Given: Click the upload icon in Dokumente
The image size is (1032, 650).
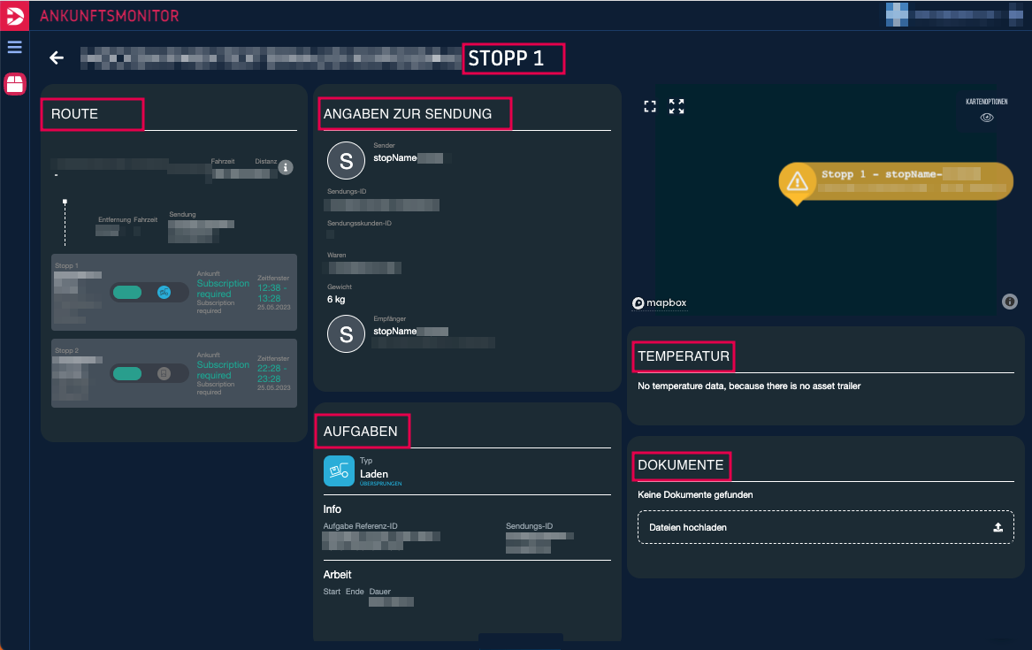Looking at the screenshot, I should point(998,527).
